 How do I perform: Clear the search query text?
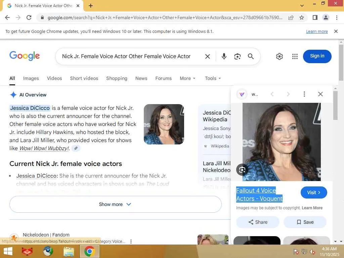click(208, 56)
